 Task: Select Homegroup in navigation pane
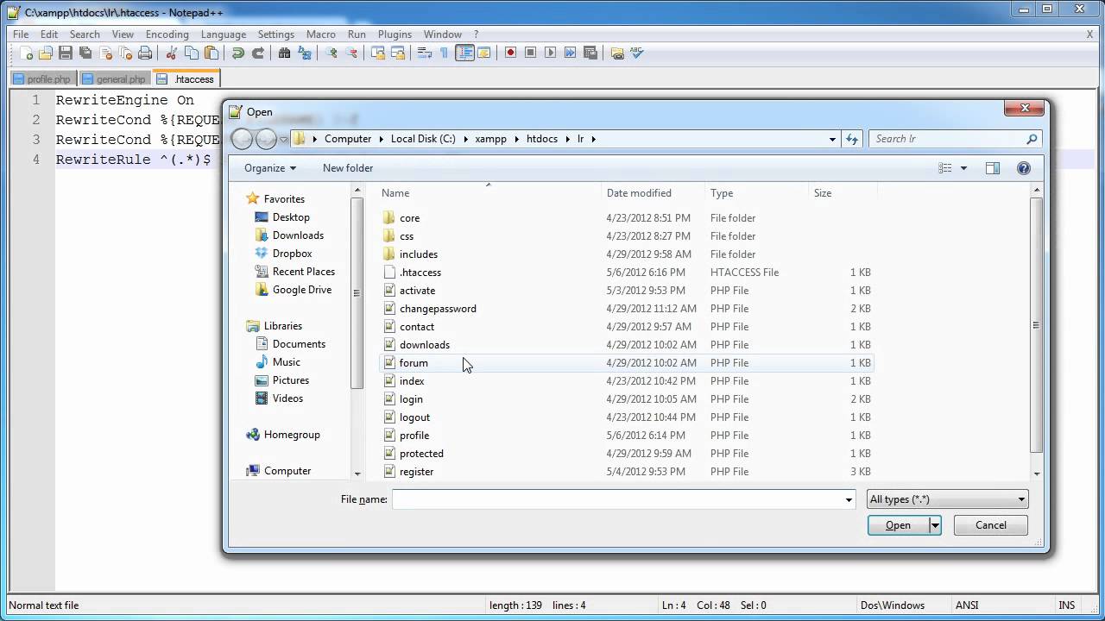tap(292, 435)
